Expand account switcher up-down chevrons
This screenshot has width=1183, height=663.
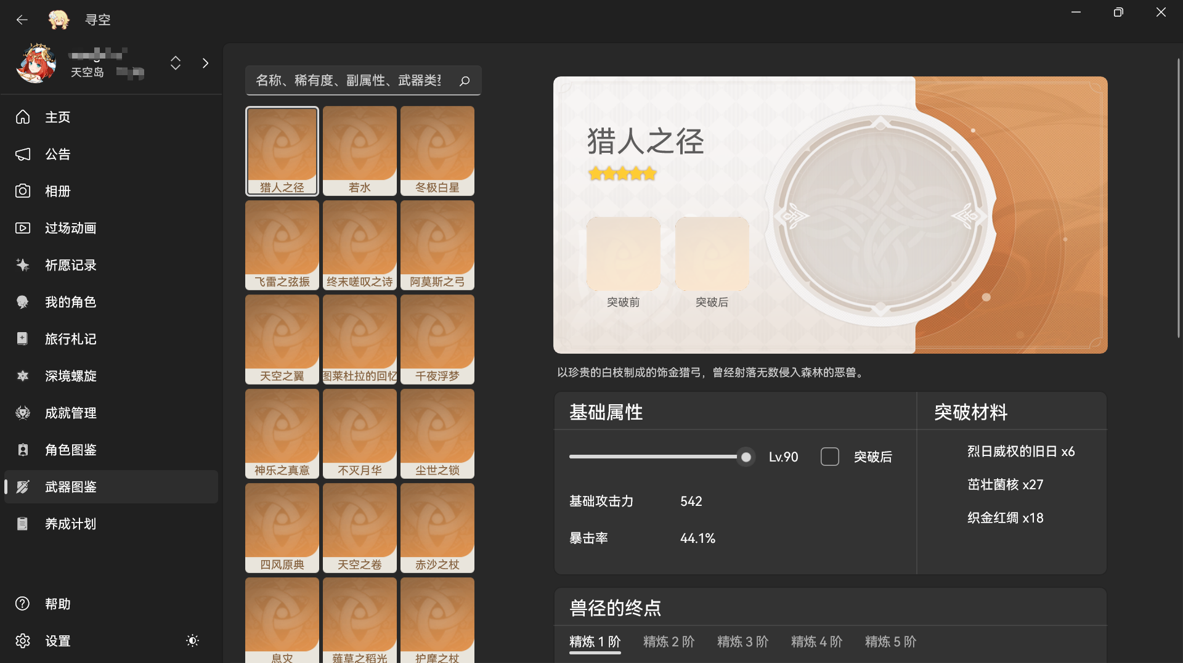(x=176, y=63)
